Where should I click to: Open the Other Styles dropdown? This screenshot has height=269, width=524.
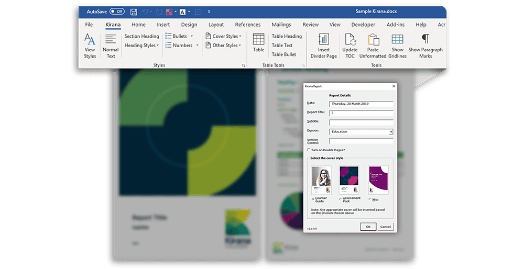pos(223,45)
